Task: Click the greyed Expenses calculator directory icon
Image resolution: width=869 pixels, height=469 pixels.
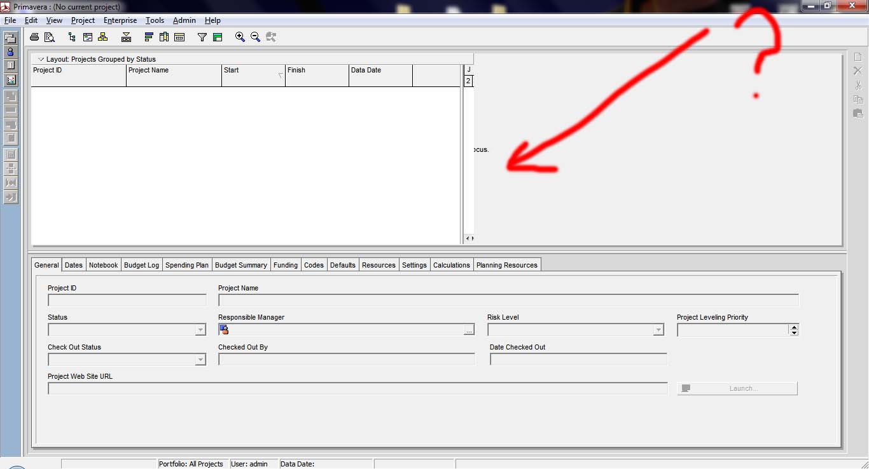Action: (11, 154)
